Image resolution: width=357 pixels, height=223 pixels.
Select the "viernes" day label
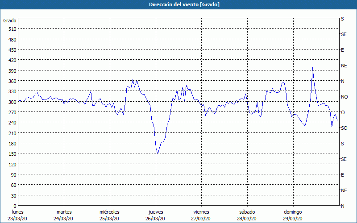tap(201, 212)
